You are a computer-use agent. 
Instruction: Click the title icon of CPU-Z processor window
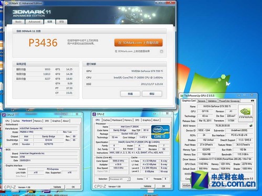[x=94, y=114]
